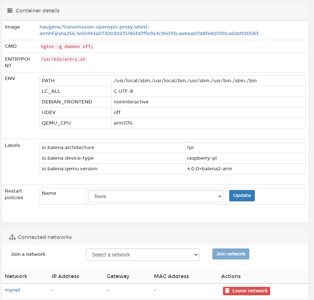This screenshot has height=300, width=314.
Task: Open the Select a network dropdown
Action: pos(143,254)
